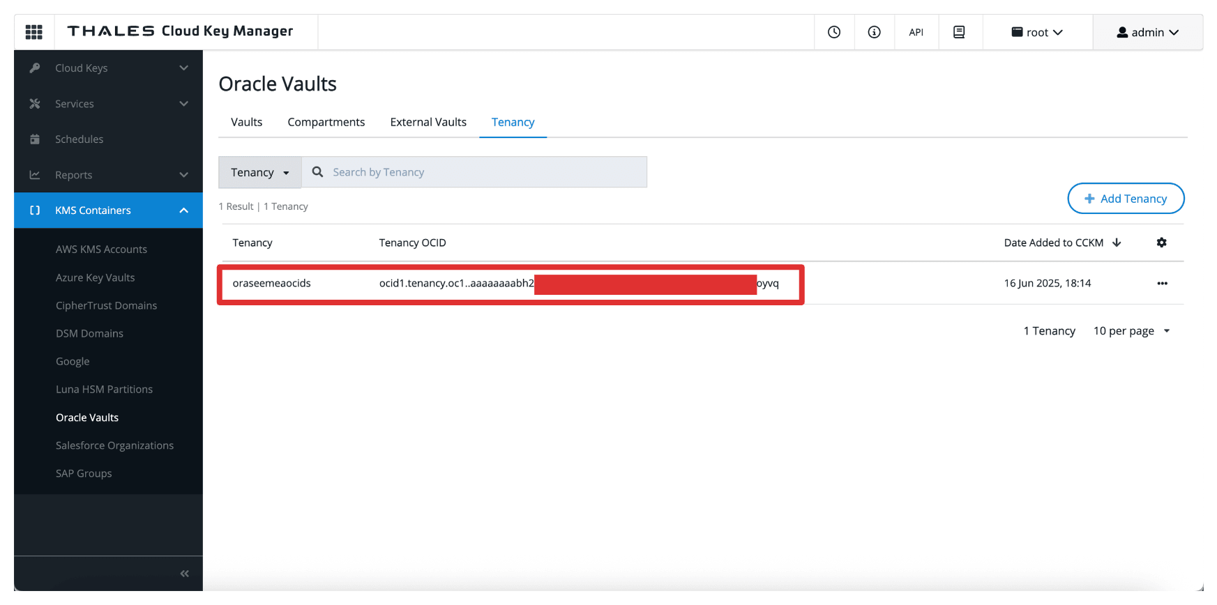Switch to the External Vaults tab
The width and height of the screenshot is (1217, 605).
pos(428,122)
